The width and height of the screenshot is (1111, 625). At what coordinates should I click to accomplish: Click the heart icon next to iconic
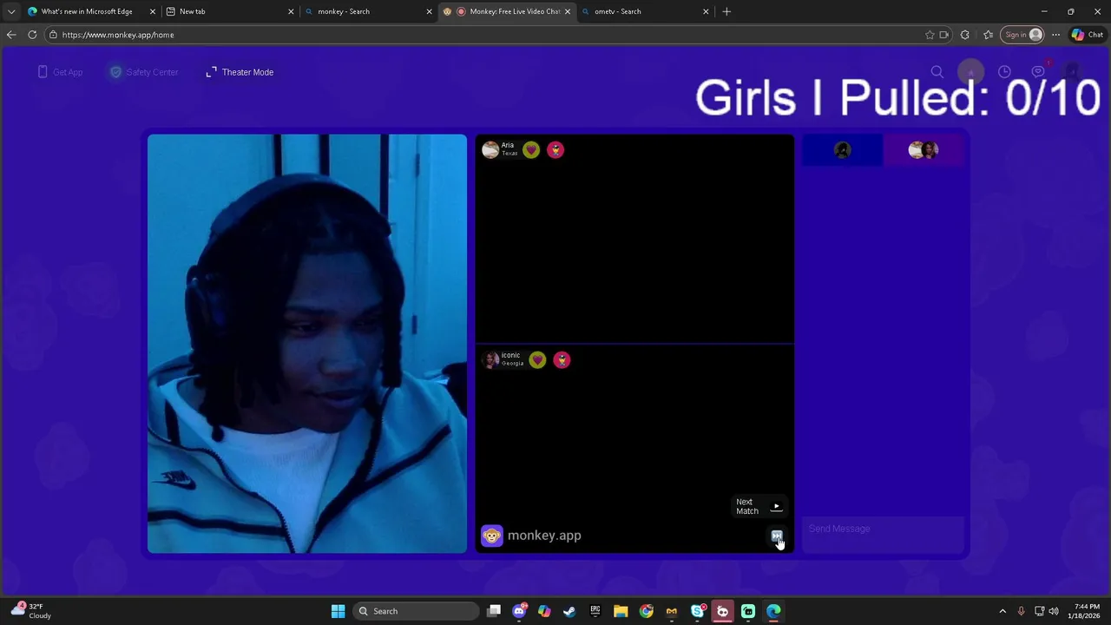click(x=537, y=360)
